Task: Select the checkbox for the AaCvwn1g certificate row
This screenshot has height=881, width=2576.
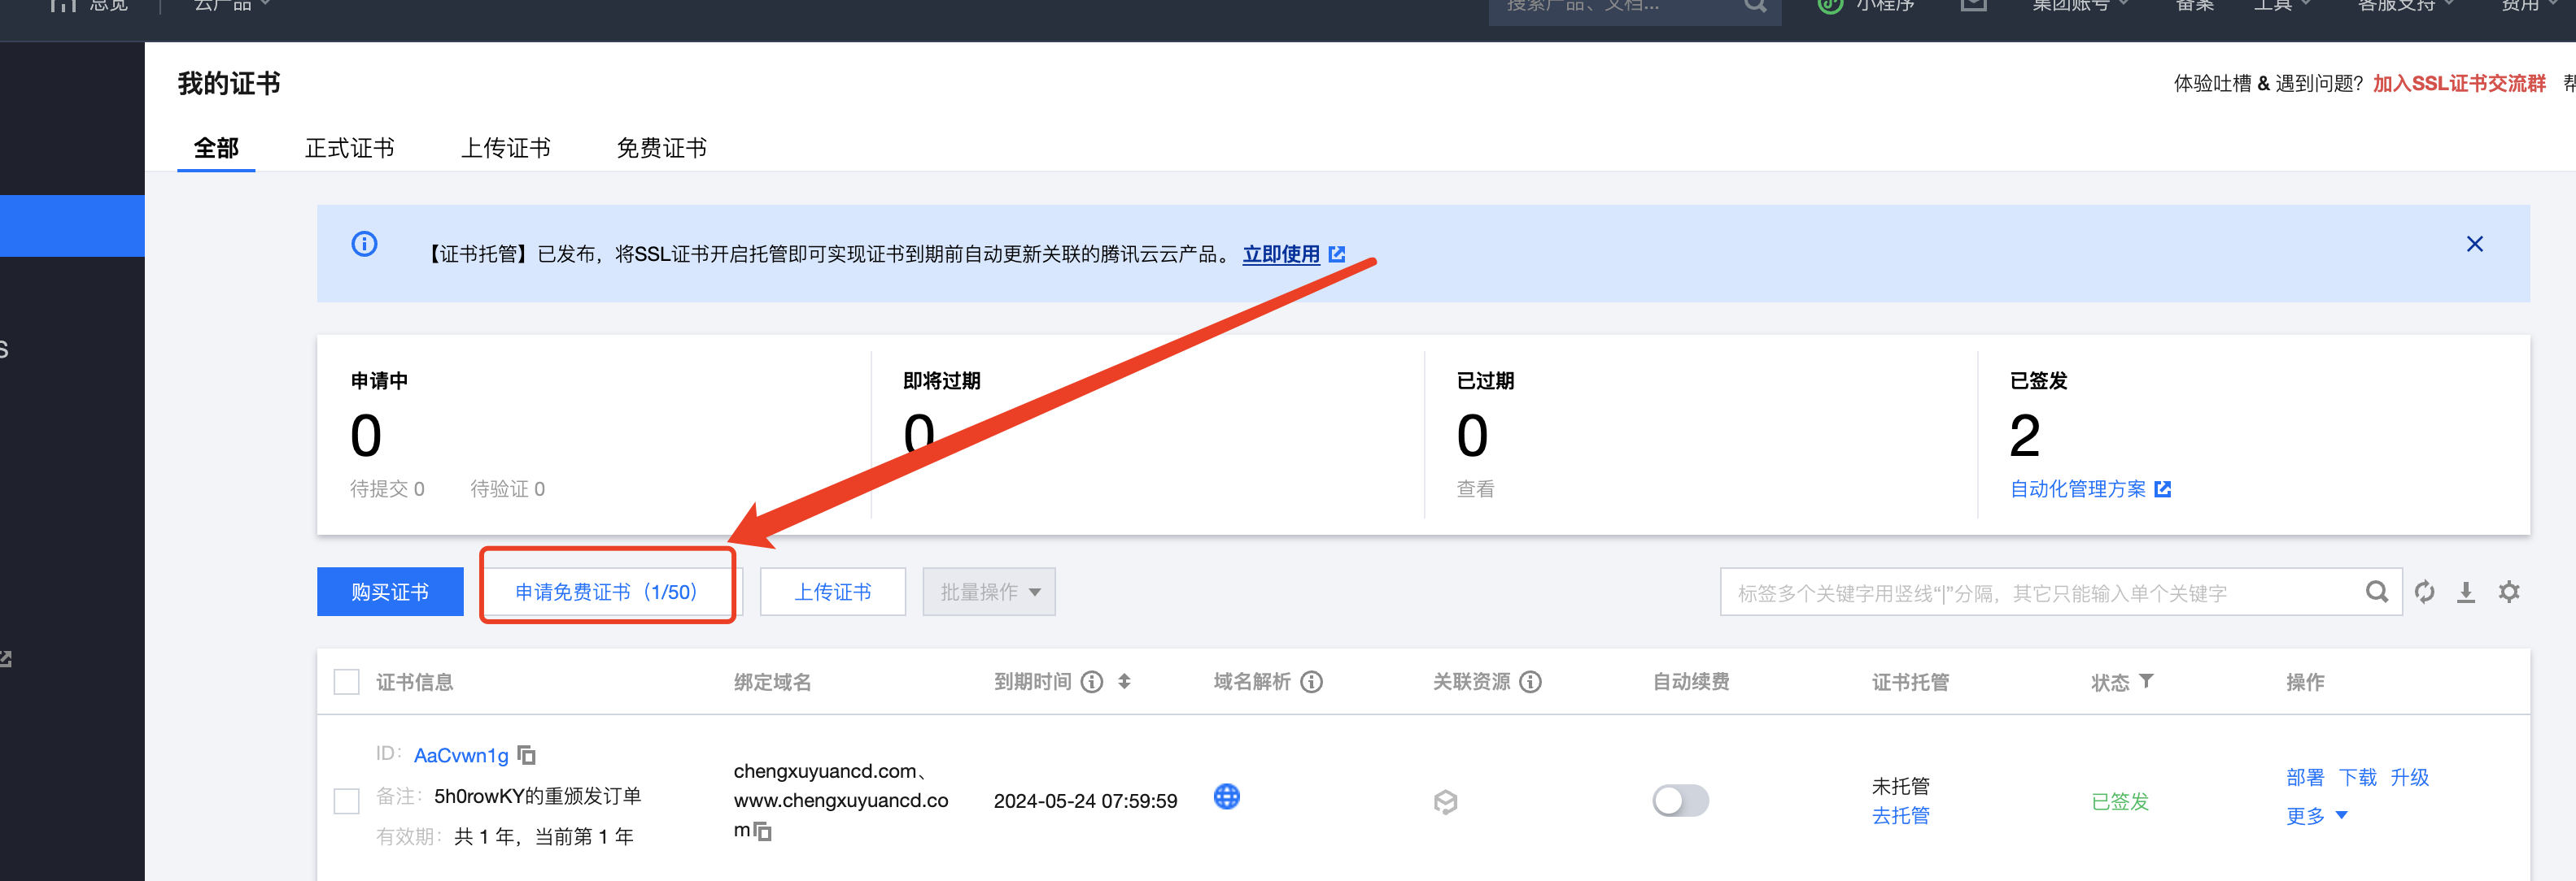Action: 346,800
